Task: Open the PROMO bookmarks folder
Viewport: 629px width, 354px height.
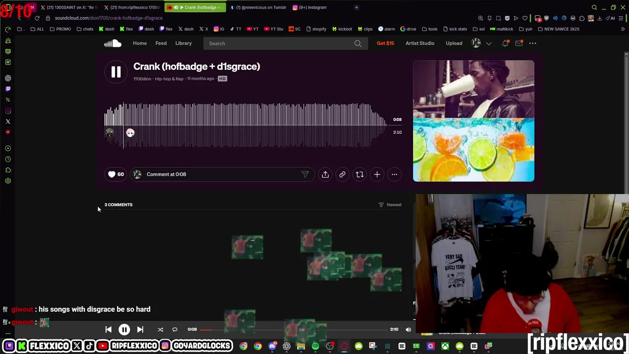Action: [x=60, y=29]
